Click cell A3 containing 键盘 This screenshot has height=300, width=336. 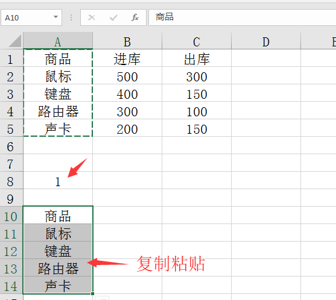(x=58, y=93)
